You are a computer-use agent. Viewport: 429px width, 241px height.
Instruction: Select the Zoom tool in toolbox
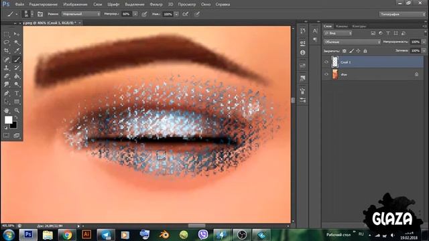pyautogui.click(x=17, y=110)
